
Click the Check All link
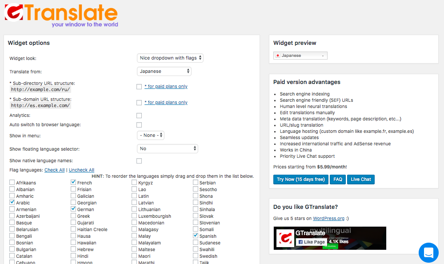click(x=54, y=170)
